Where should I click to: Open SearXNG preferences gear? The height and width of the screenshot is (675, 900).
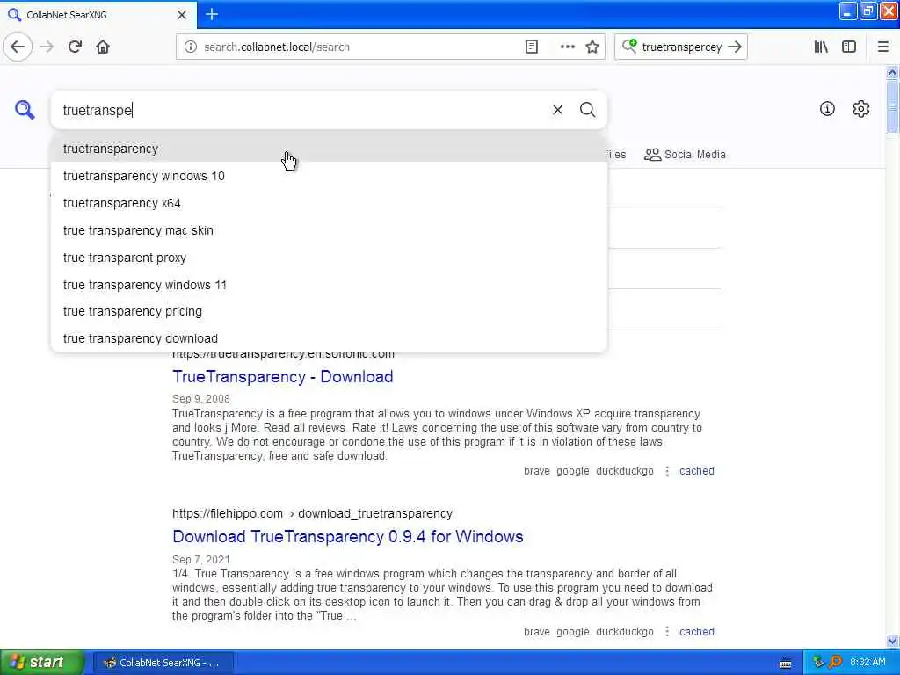(861, 108)
